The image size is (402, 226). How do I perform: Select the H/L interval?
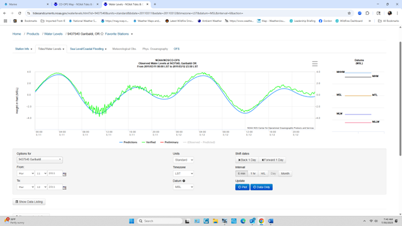(x=263, y=174)
